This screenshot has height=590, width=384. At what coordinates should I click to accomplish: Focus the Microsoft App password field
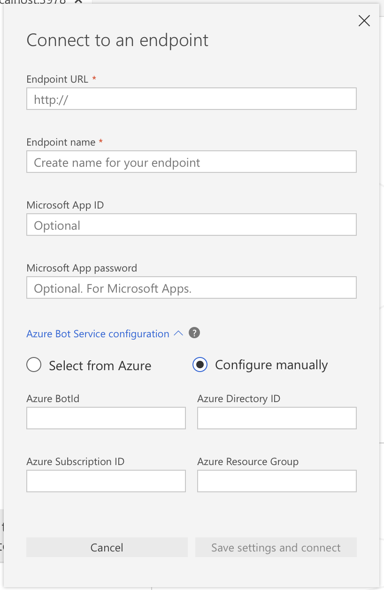click(x=192, y=288)
